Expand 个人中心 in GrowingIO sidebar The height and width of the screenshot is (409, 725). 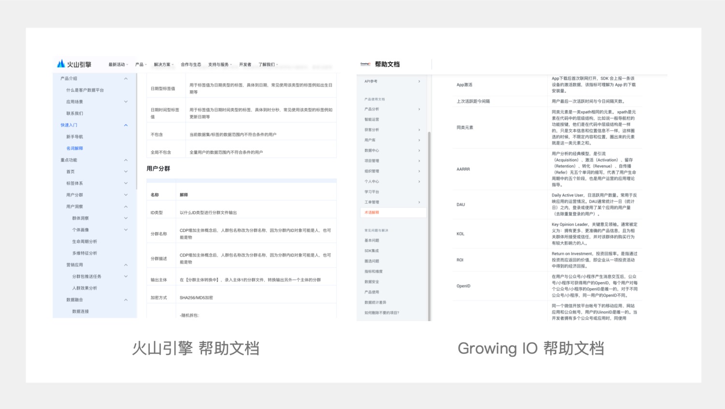coord(419,182)
